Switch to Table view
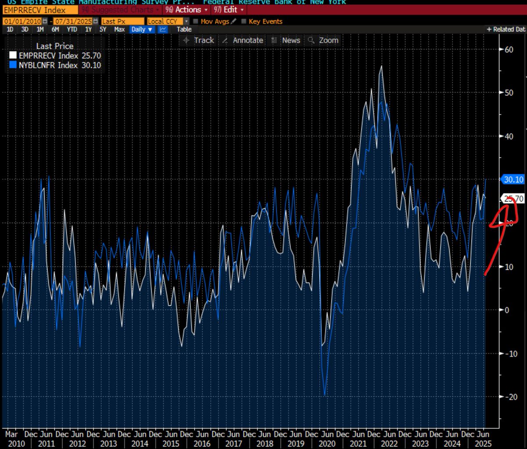 coord(184,29)
